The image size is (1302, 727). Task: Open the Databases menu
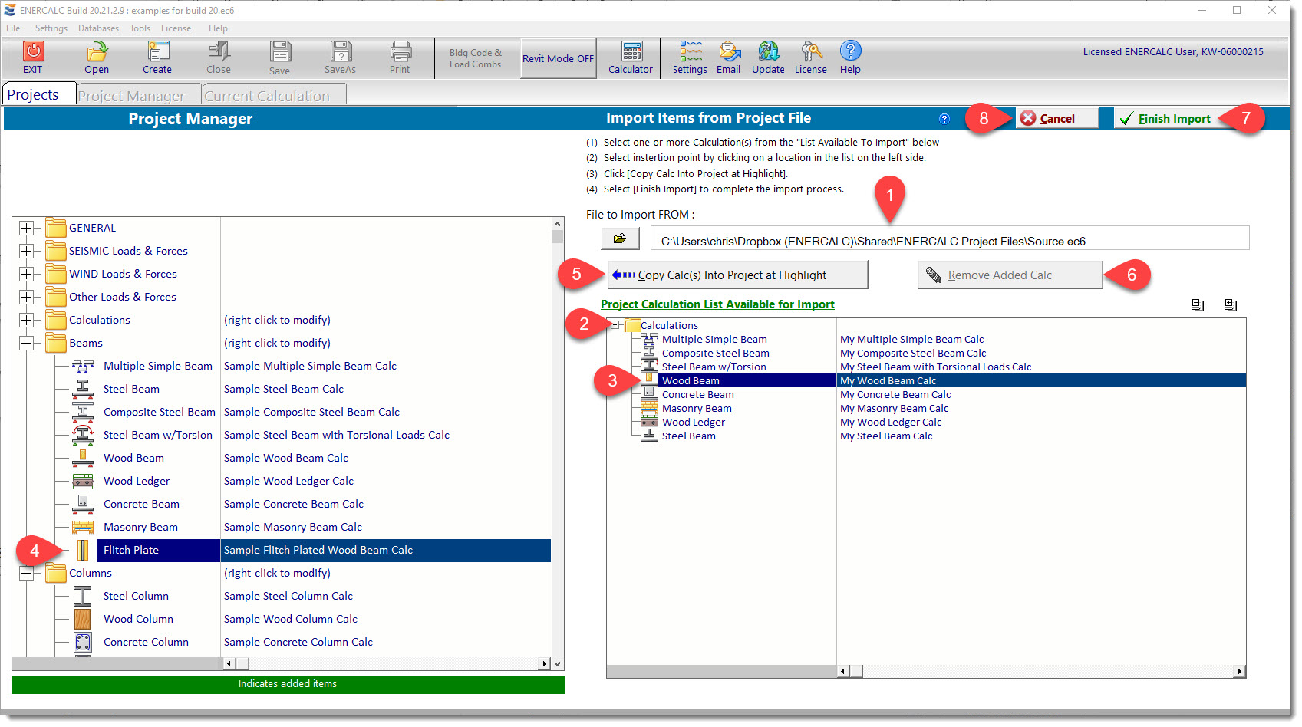[x=98, y=28]
